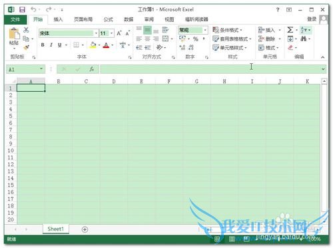The width and height of the screenshot is (333, 248).
Task: Open Find and Select binoculars
Action: [304, 39]
